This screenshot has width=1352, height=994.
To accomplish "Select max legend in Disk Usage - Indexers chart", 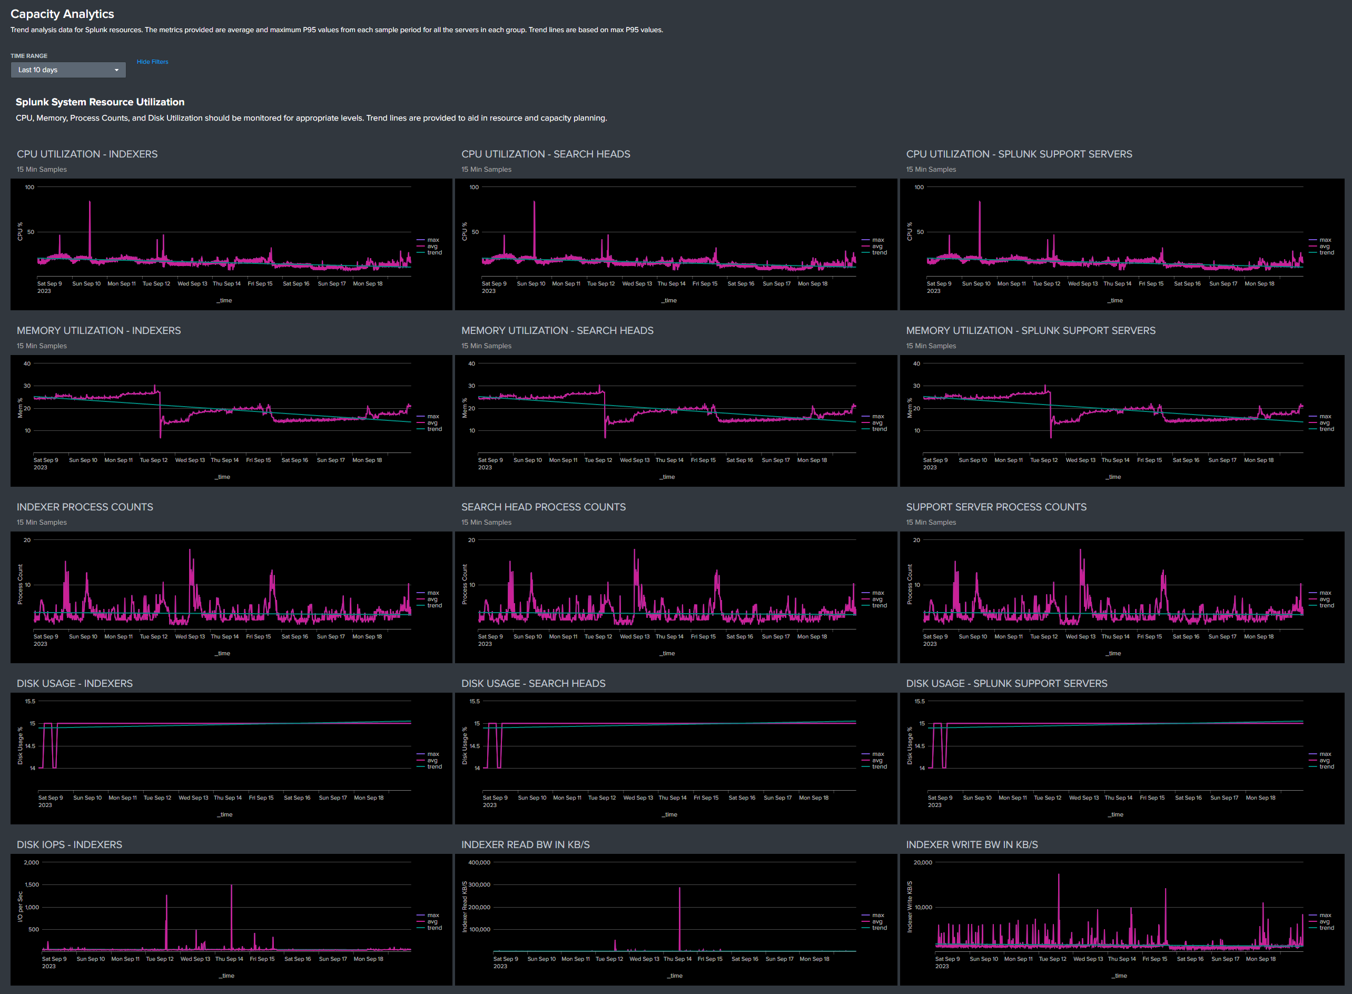I will tap(428, 754).
